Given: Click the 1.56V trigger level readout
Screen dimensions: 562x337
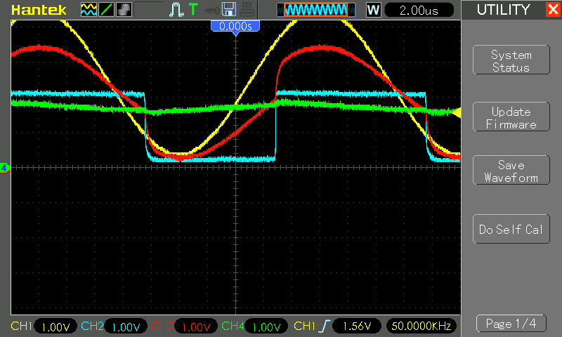Looking at the screenshot, I should pyautogui.click(x=357, y=326).
